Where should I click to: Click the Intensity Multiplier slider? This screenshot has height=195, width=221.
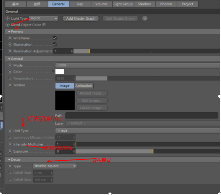[148, 144]
